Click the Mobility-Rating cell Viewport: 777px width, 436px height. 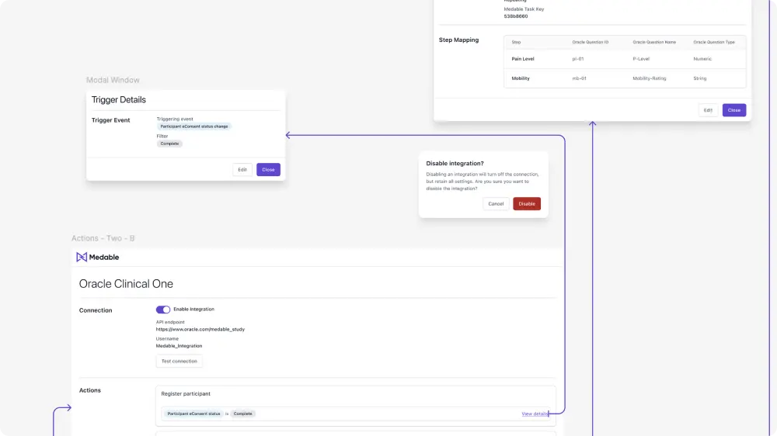pos(649,78)
